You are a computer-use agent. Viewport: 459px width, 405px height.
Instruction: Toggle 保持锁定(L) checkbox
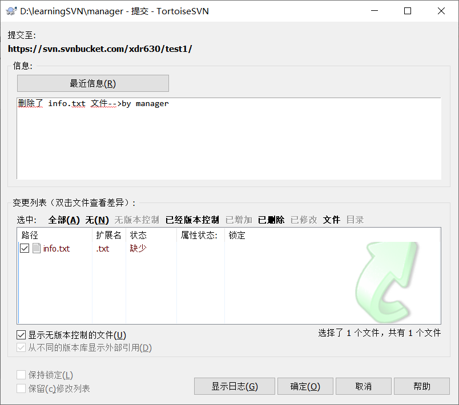(21, 375)
